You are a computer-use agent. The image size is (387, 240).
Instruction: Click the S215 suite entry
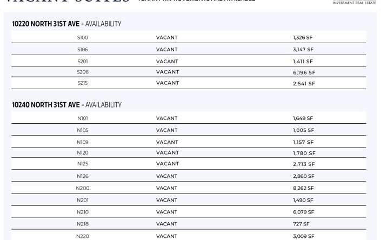click(x=83, y=83)
